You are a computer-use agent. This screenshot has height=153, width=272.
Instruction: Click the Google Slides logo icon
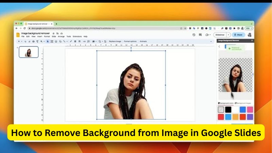coord(18,35)
